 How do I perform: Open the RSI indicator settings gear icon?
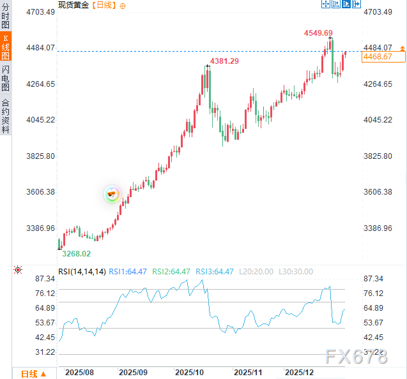point(18,271)
